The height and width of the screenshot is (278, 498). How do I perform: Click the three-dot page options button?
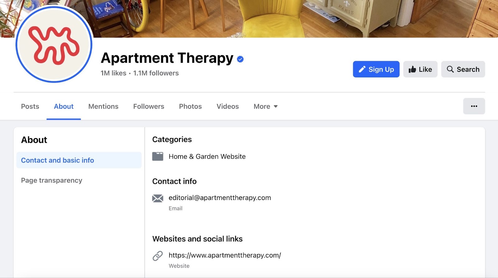tap(474, 106)
